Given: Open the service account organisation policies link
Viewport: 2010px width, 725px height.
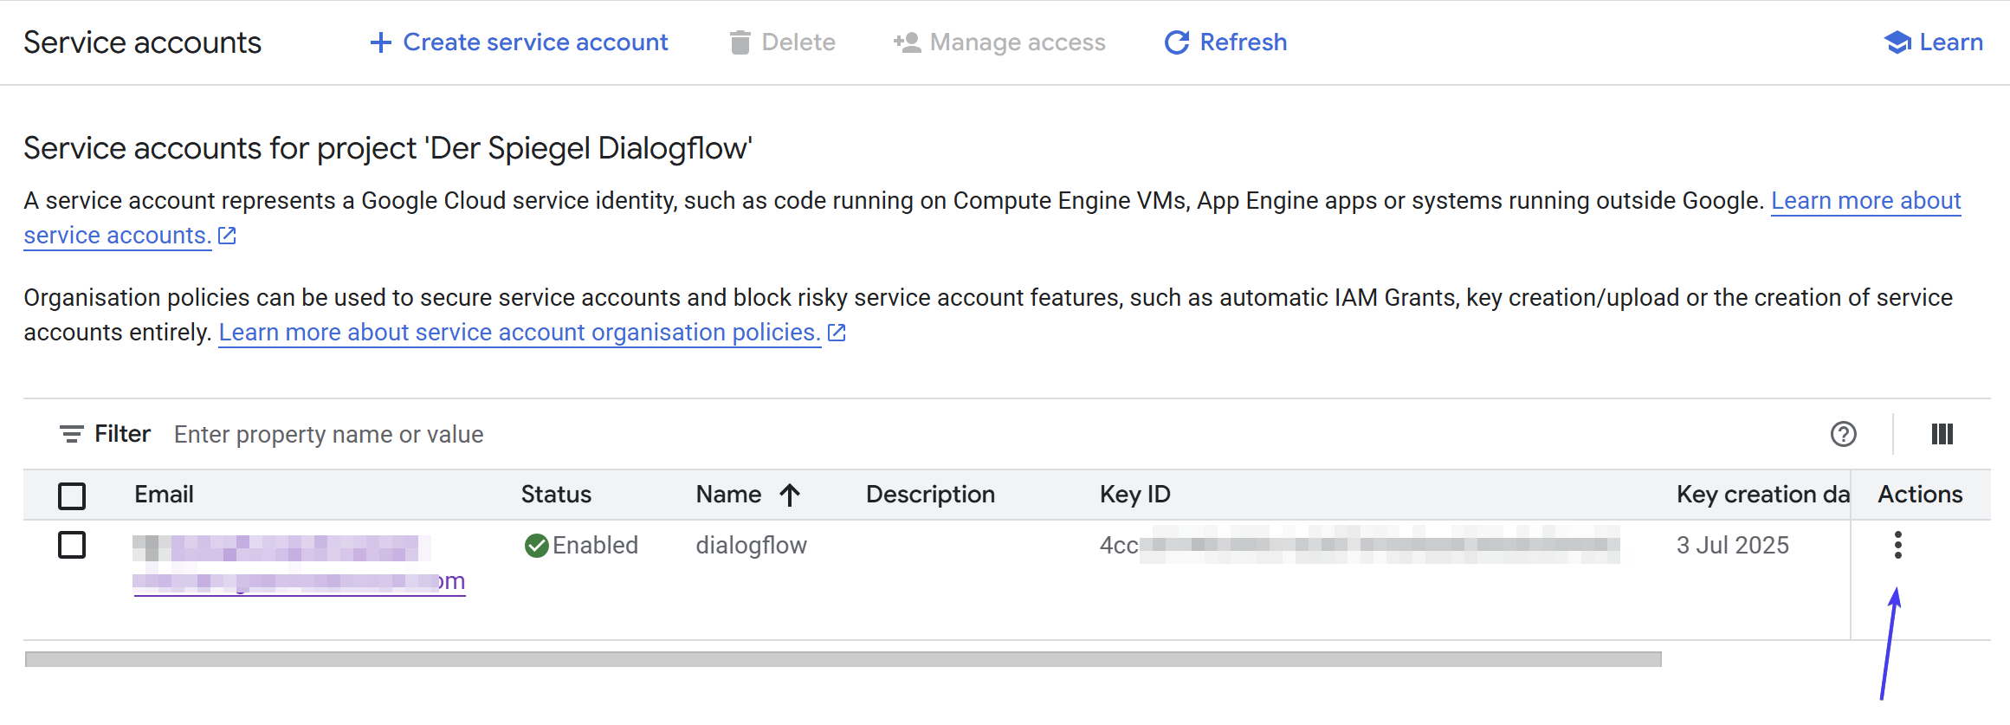Looking at the screenshot, I should click(520, 333).
